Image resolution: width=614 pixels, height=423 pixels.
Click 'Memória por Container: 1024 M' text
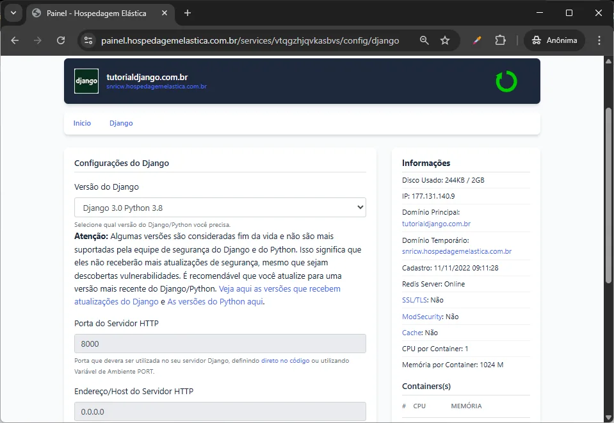coord(453,365)
